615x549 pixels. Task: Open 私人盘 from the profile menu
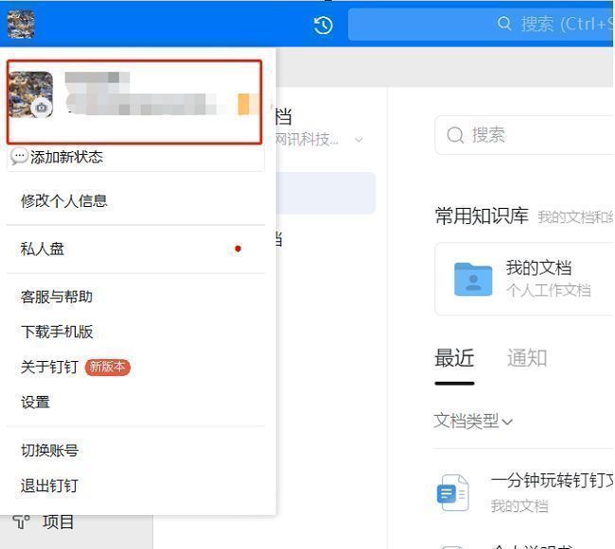(43, 249)
